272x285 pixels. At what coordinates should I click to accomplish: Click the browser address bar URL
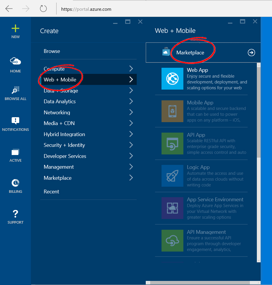86,9
